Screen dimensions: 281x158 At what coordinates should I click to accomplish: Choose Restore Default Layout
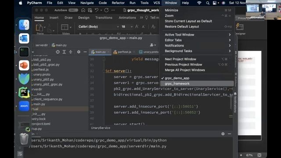pyautogui.click(x=197, y=26)
